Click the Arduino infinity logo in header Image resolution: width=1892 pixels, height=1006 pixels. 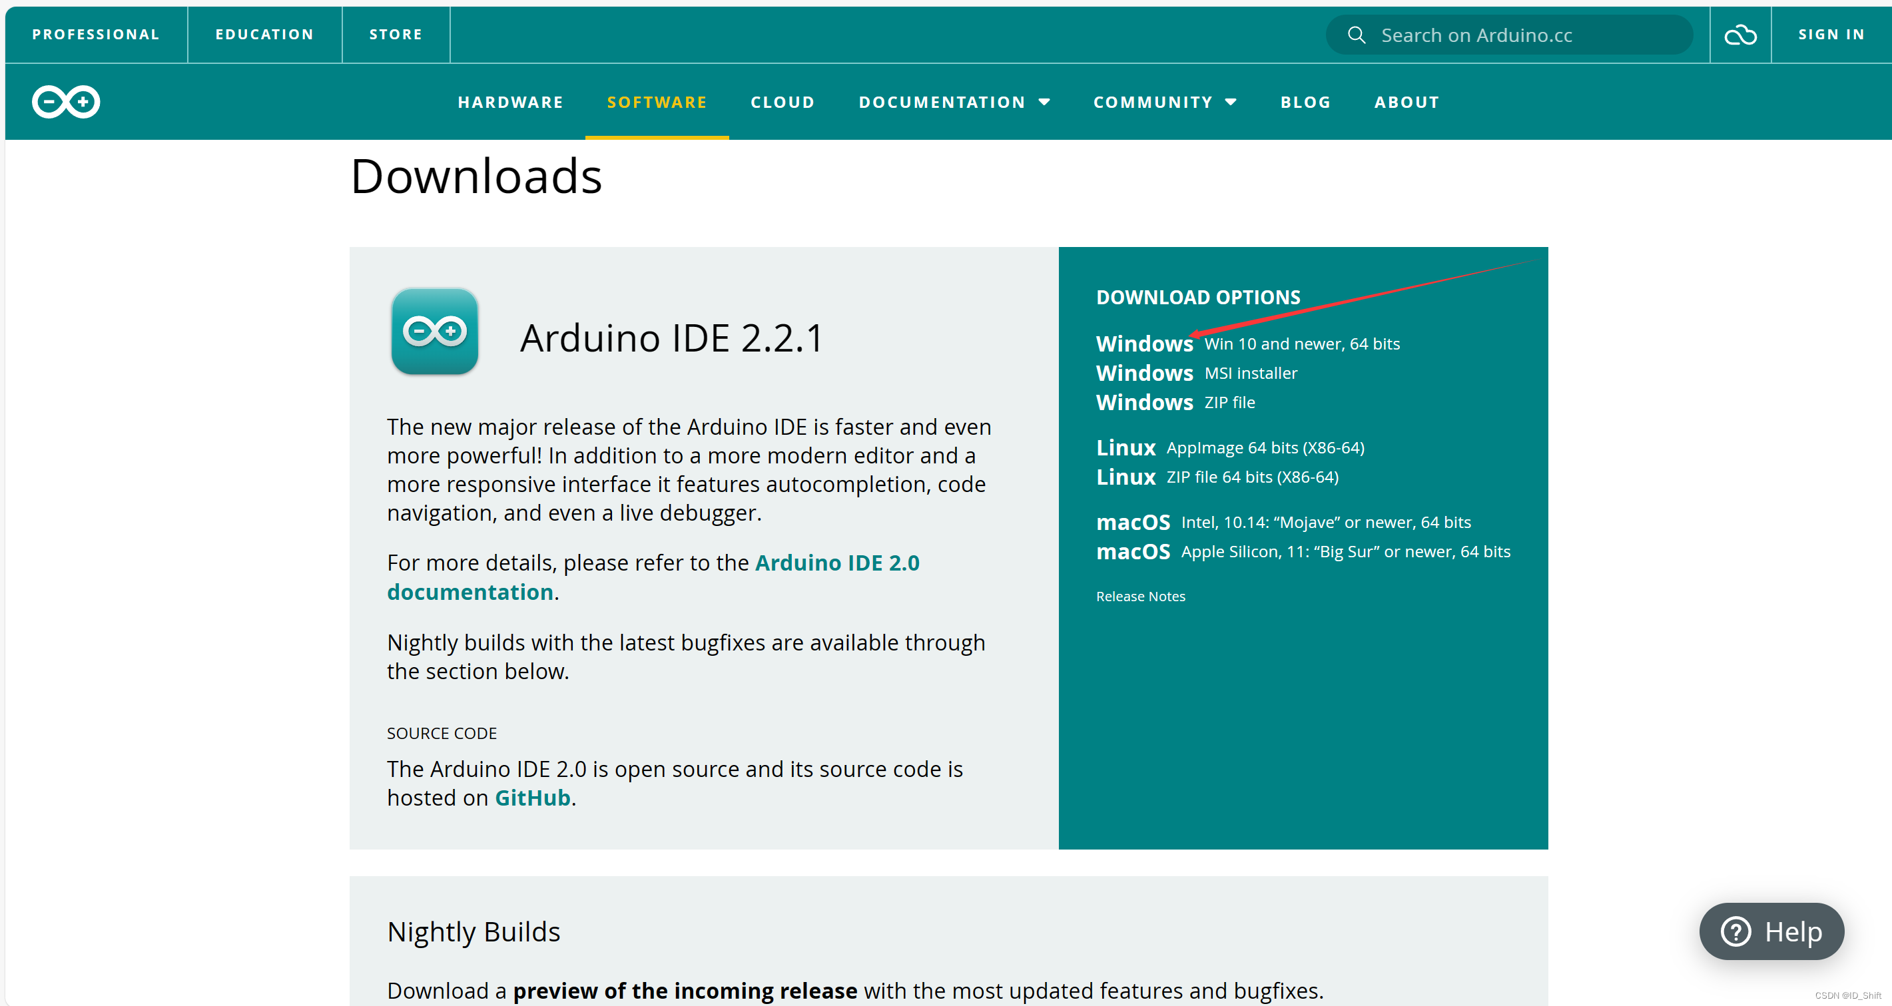[65, 101]
